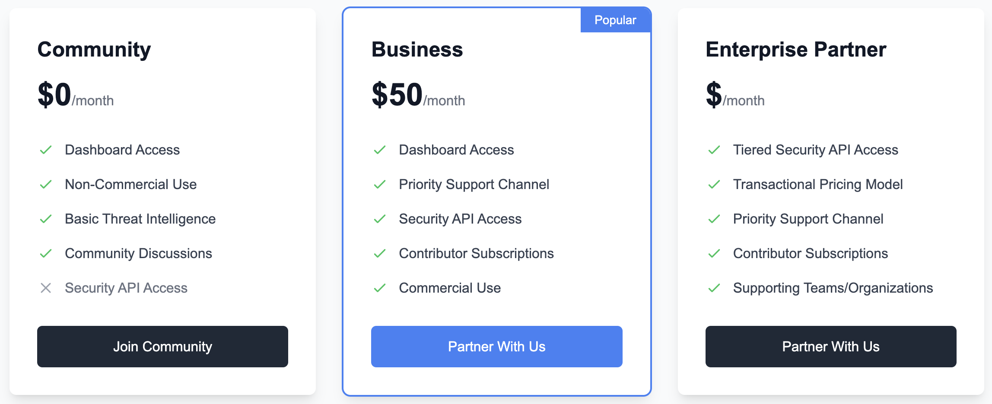The width and height of the screenshot is (992, 404).
Task: Click checkmark beside Transactional Pricing Model
Action: tap(714, 185)
